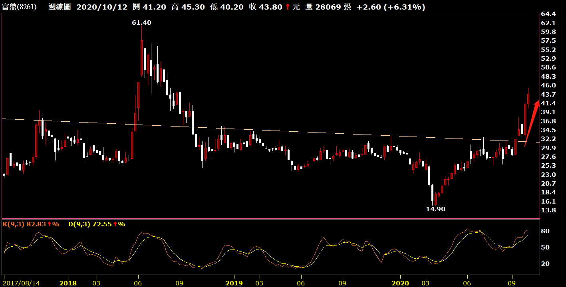Select the 61.40 peak price label
The image size is (566, 287).
click(142, 23)
